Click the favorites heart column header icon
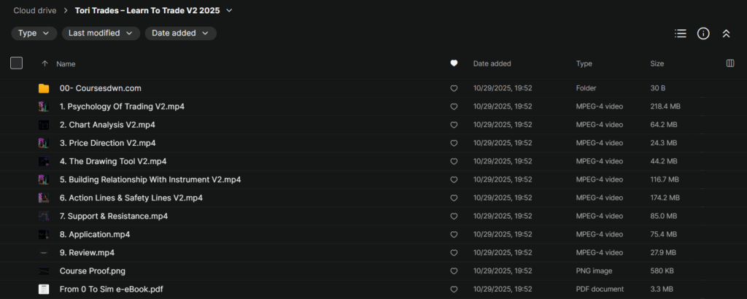747x299 pixels. [454, 63]
